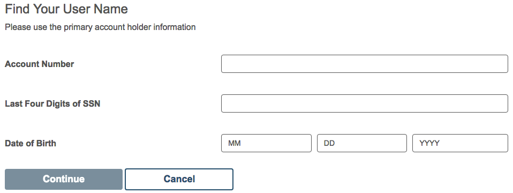Click the Account Number input field
Viewport: 513px width, 193px height.
pyautogui.click(x=365, y=64)
